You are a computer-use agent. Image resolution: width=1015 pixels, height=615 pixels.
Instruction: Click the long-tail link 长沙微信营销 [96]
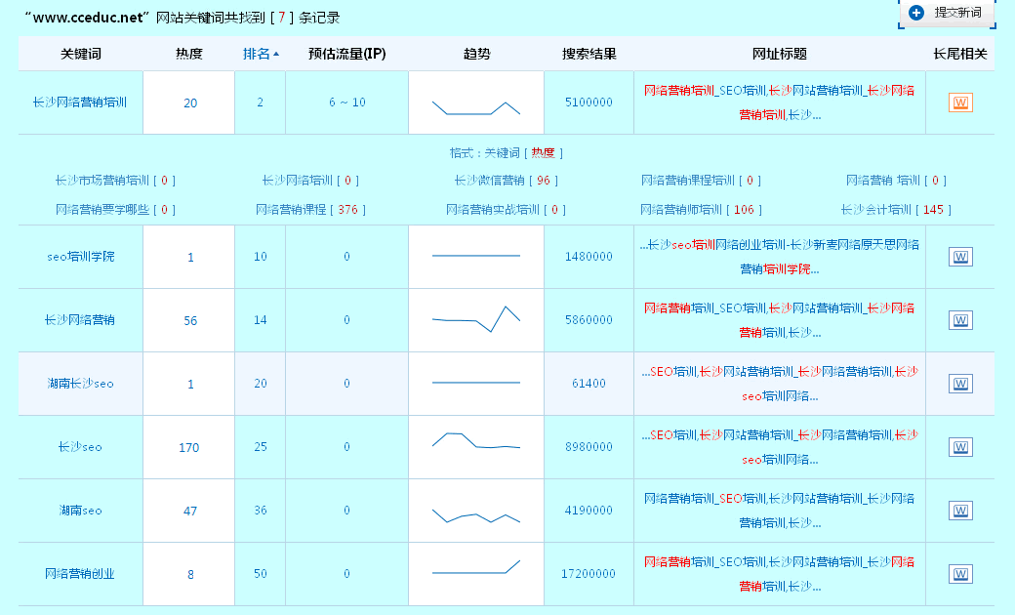coord(507,180)
